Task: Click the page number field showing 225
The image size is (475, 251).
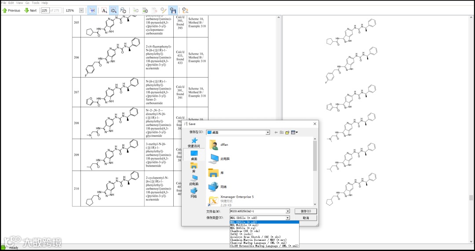Action: tap(45, 10)
